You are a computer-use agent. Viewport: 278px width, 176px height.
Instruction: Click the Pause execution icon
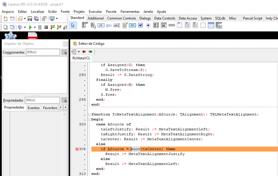40,27
